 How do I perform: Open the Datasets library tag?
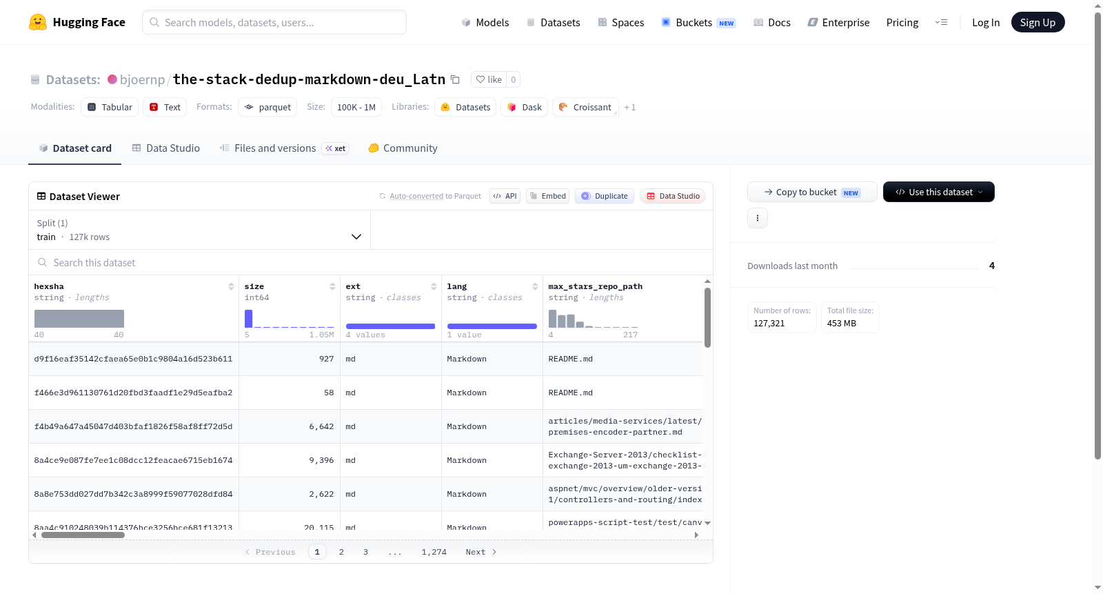point(465,107)
